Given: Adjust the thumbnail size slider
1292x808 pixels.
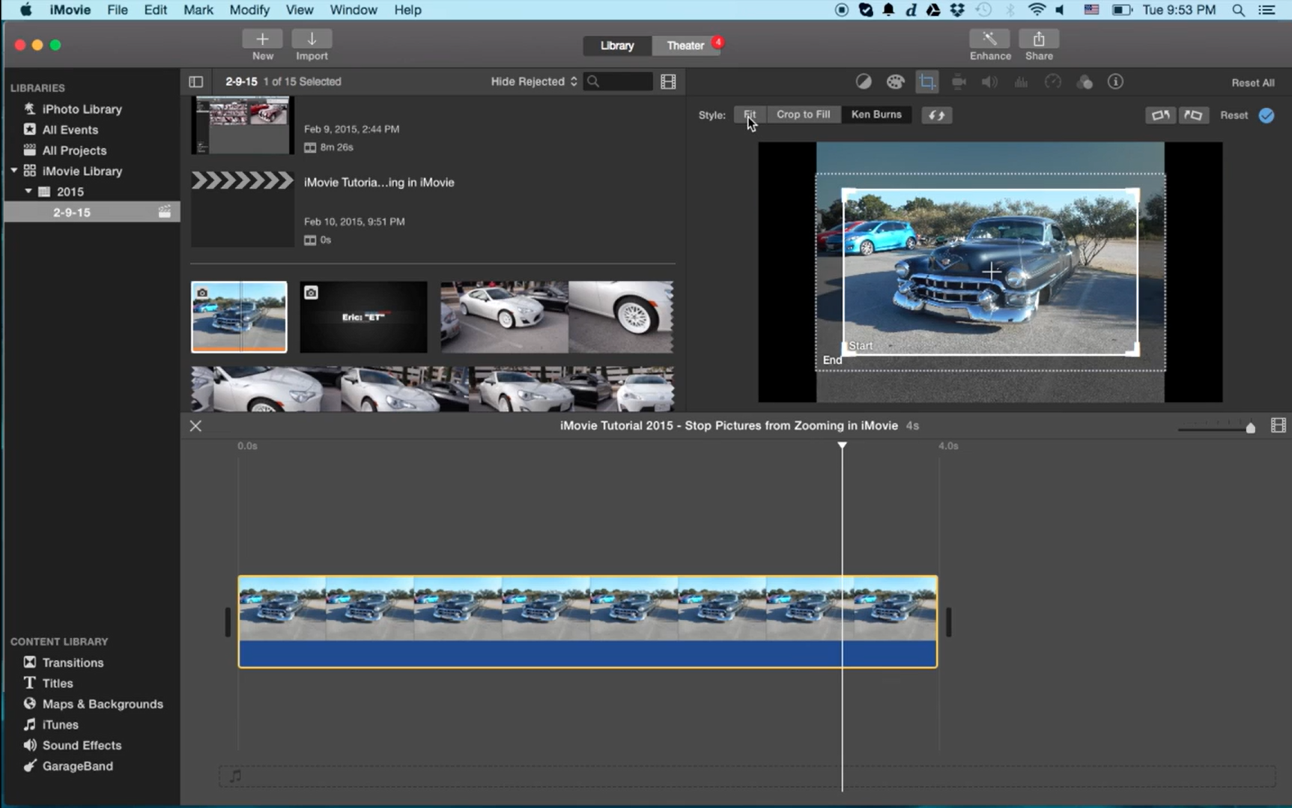Looking at the screenshot, I should point(1249,428).
